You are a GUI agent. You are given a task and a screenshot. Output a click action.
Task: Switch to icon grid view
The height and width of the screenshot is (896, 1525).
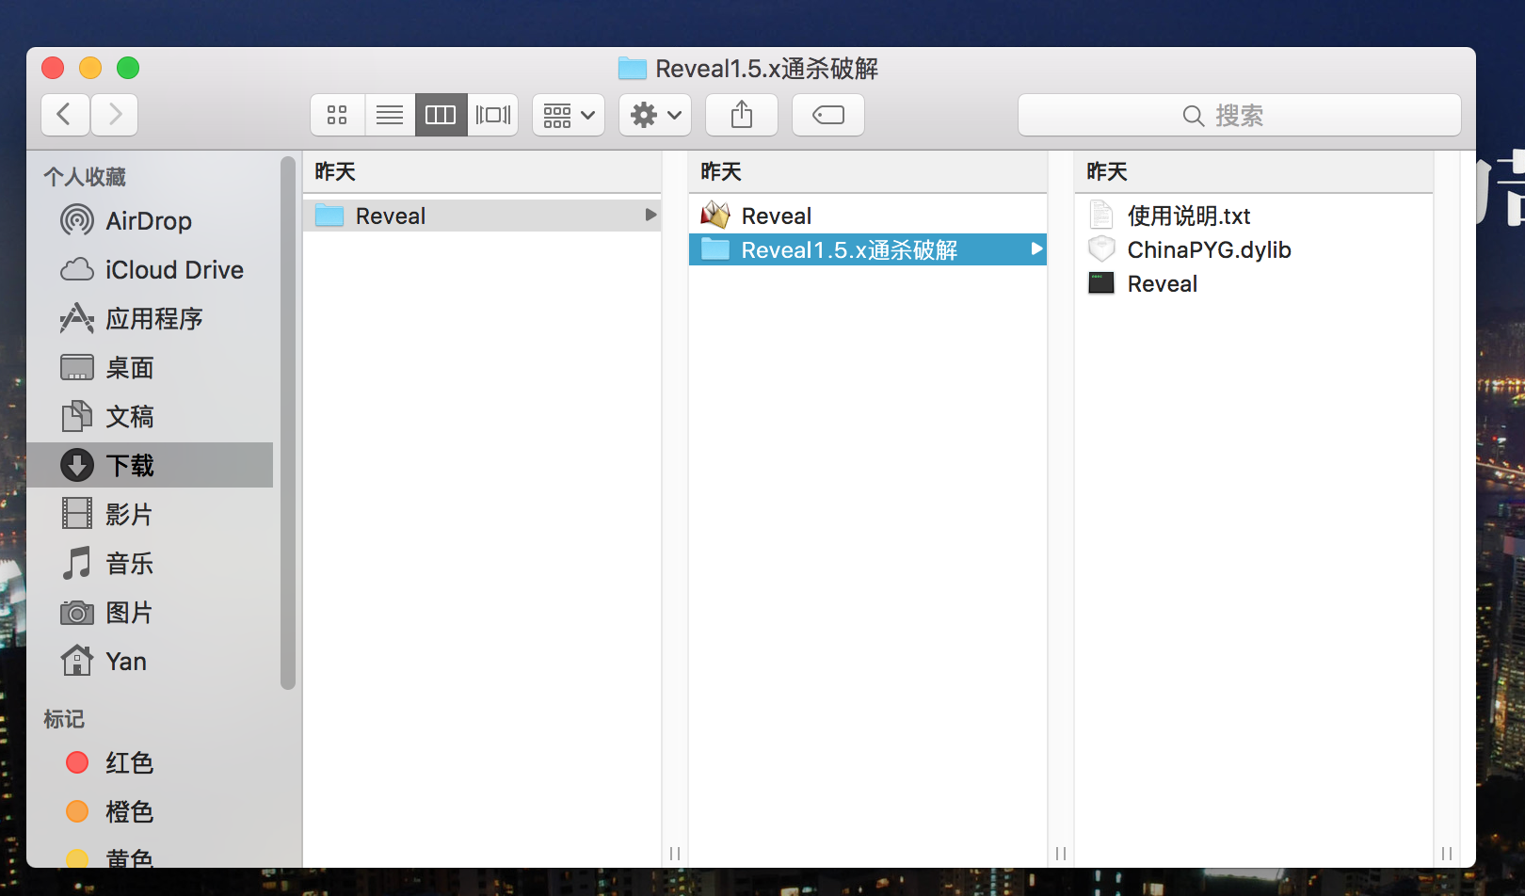tap(337, 115)
